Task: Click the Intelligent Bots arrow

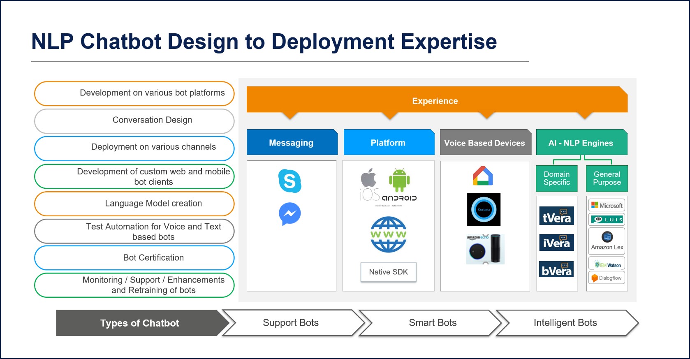Action: (x=565, y=323)
